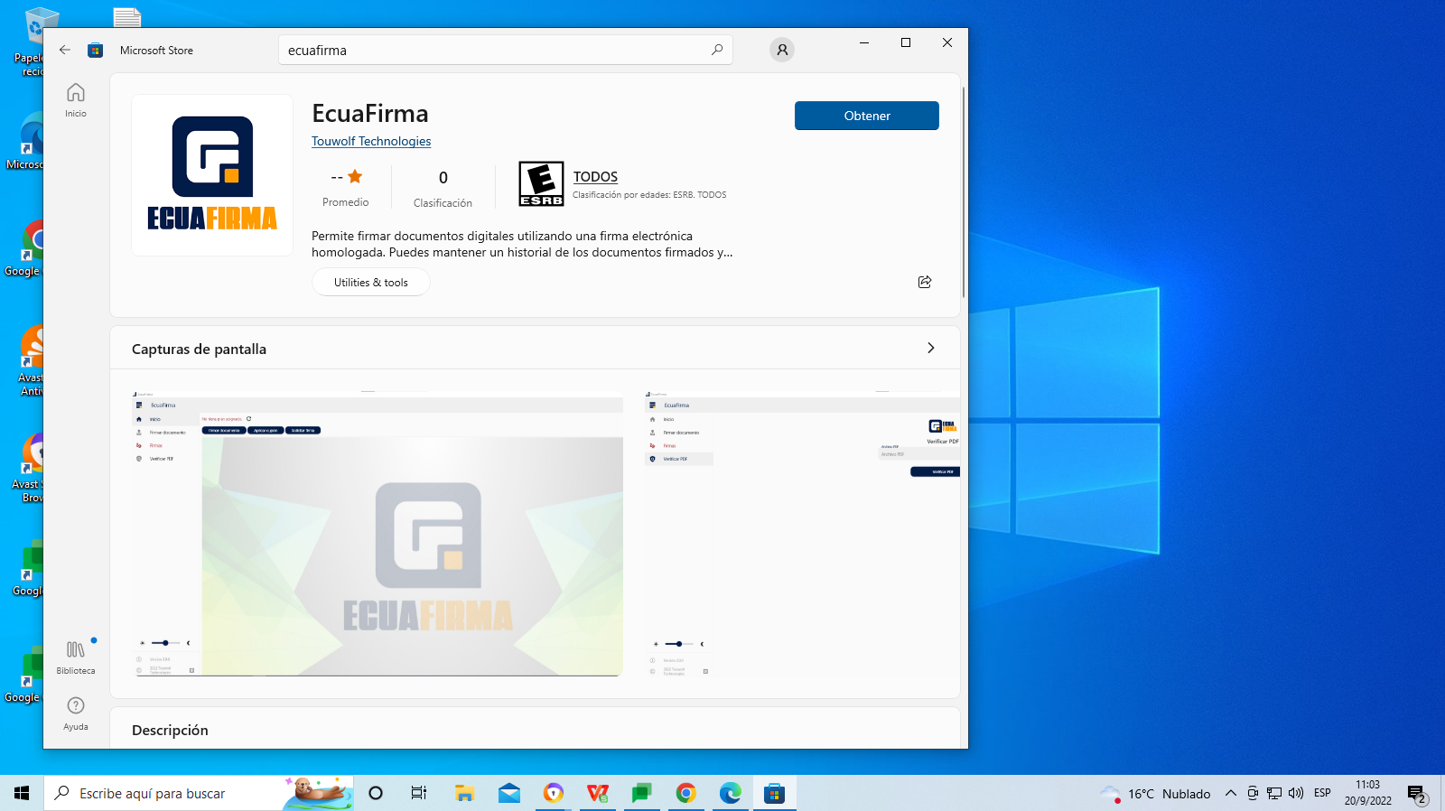This screenshot has height=811, width=1445.
Task: Click Obtener to get the app
Action: pos(867,116)
